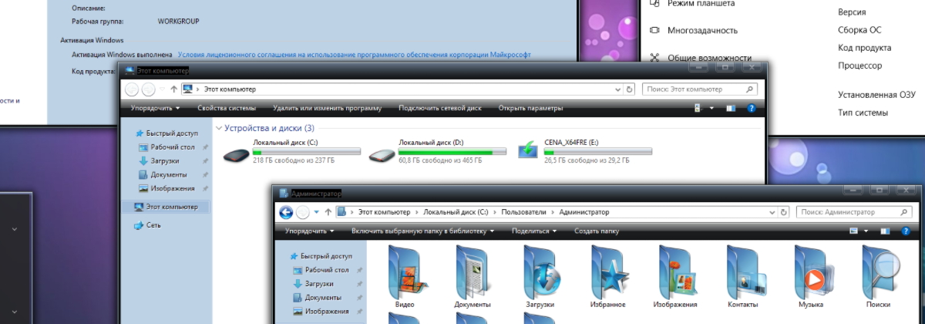Toggle preview pane in Этот компьютер window
This screenshot has height=324, width=925.
731,109
